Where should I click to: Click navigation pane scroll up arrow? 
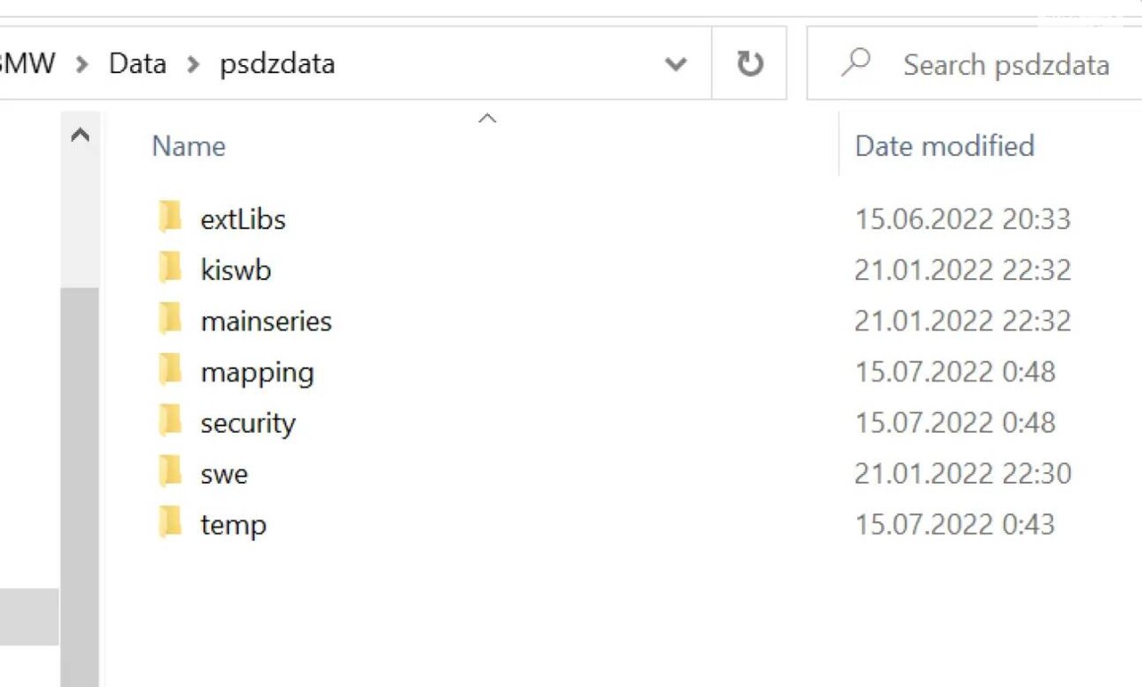(x=80, y=136)
